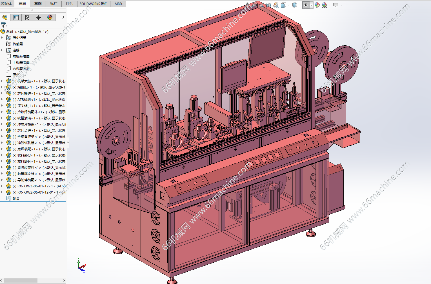The height and width of the screenshot is (284, 431).
Task: Select the 前视基准面 plane in tree
Action: click(x=21, y=56)
